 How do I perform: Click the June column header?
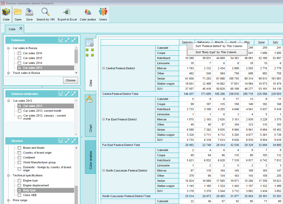(261, 42)
